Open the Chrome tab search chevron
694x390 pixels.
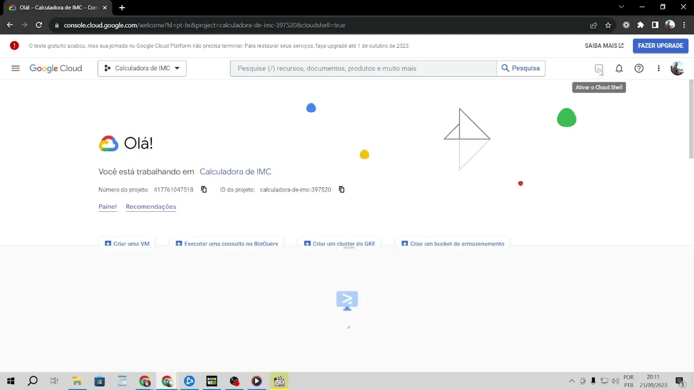coord(621,7)
